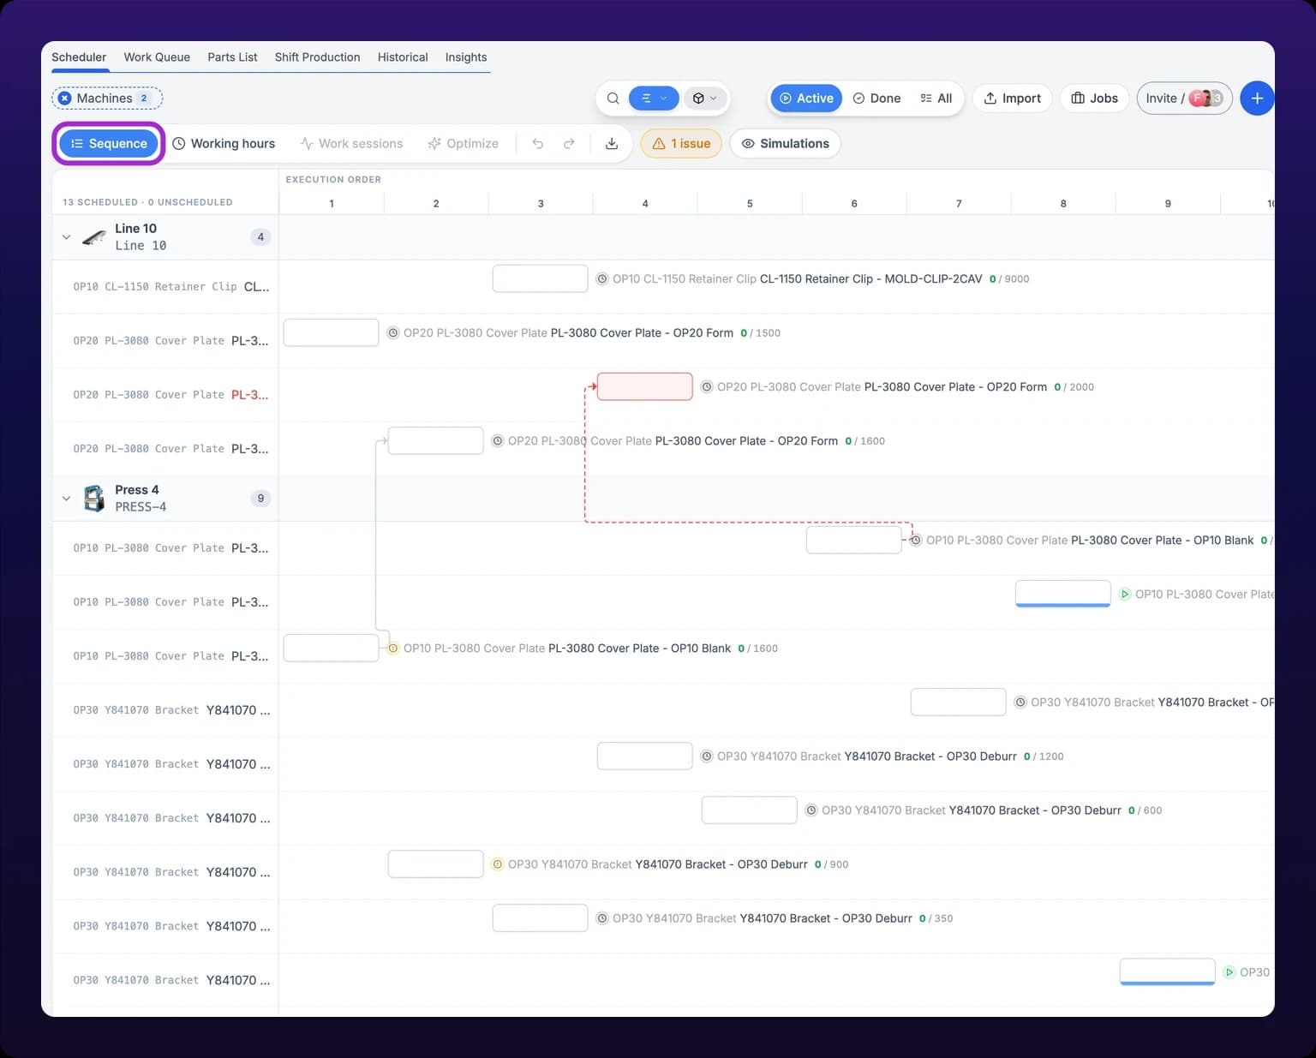Open the search magnifier icon

(x=613, y=99)
